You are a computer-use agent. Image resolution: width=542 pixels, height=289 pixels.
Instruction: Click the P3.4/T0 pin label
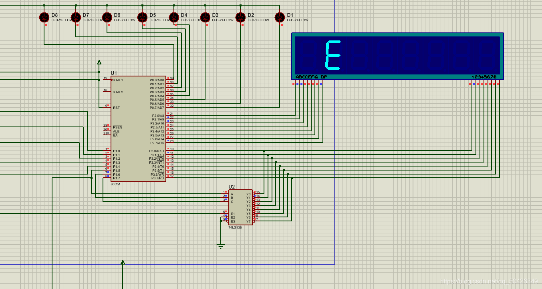click(158, 167)
